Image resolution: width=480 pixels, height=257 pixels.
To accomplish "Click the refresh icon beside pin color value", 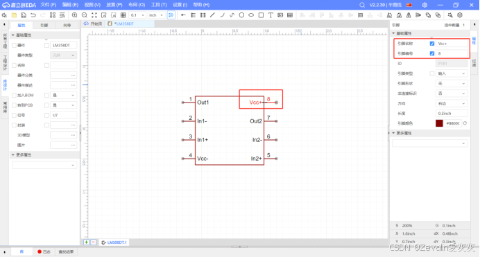I will pos(465,123).
